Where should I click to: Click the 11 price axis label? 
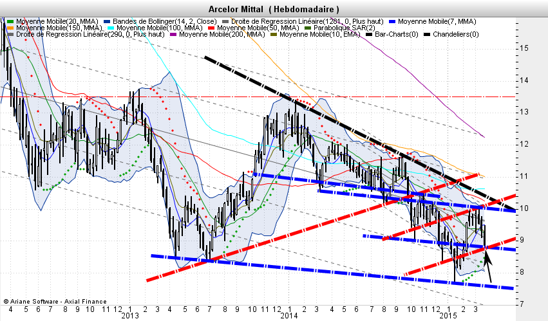click(x=524, y=176)
